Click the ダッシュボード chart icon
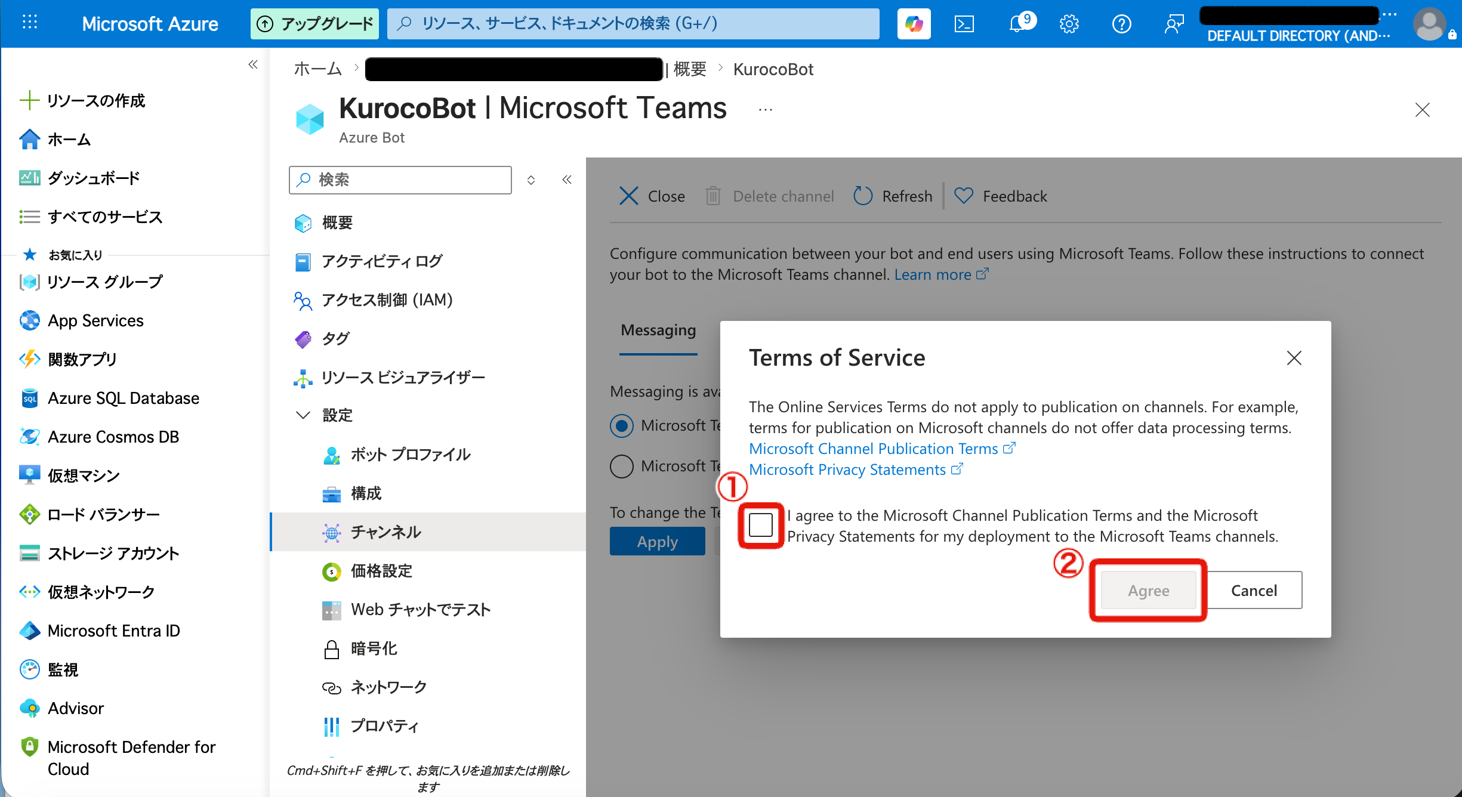 [29, 178]
